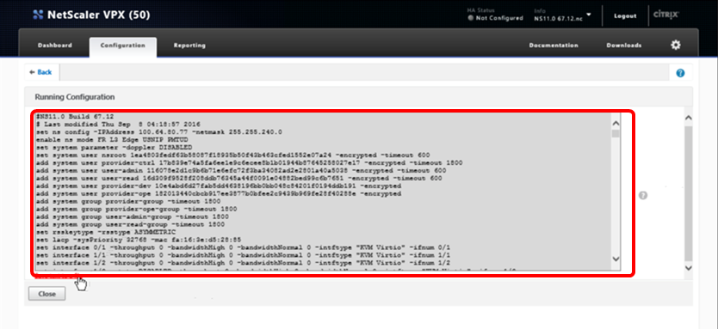Click the configuration text box scrollbar thumb
The height and width of the screenshot is (329, 718).
click(616, 133)
